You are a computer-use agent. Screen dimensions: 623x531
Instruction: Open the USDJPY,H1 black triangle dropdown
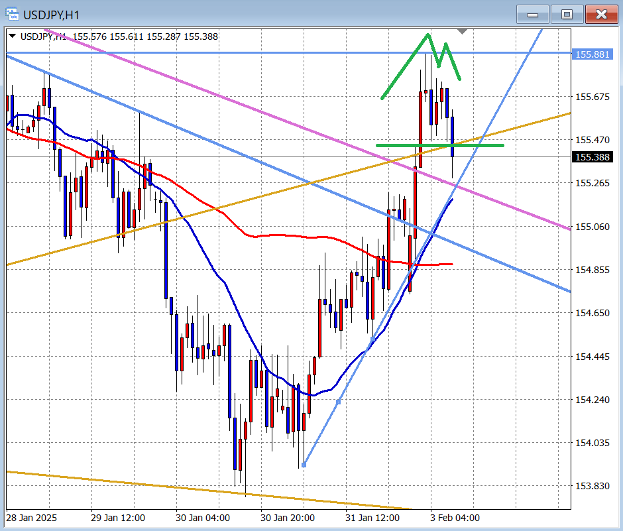[13, 37]
